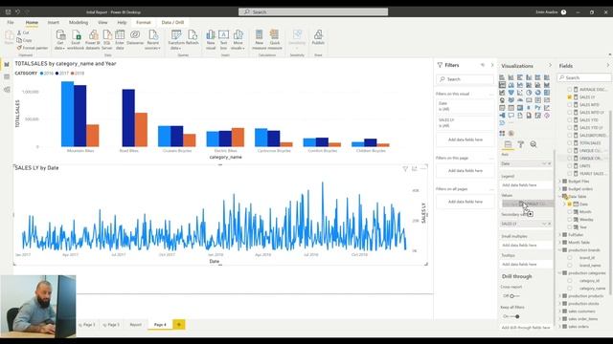This screenshot has width=613, height=344.
Task: Open the Page 4 tab
Action: coord(160,325)
